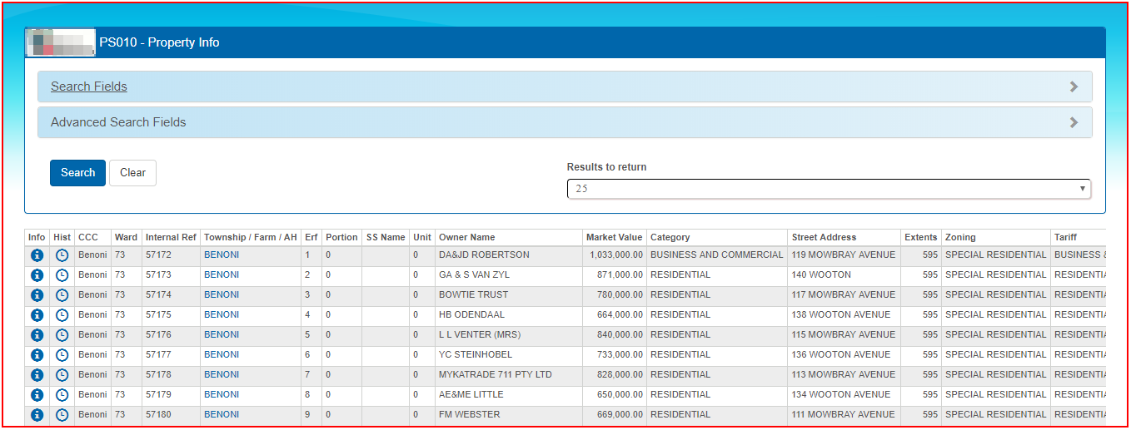Click the Street Address column header
This screenshot has height=430, width=1131.
coord(824,237)
